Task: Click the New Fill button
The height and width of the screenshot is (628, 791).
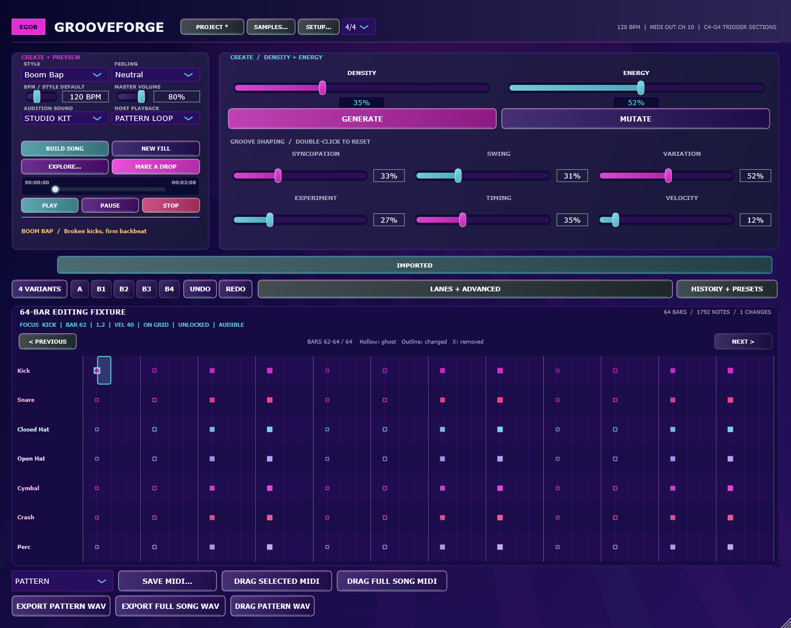Action: pyautogui.click(x=156, y=148)
